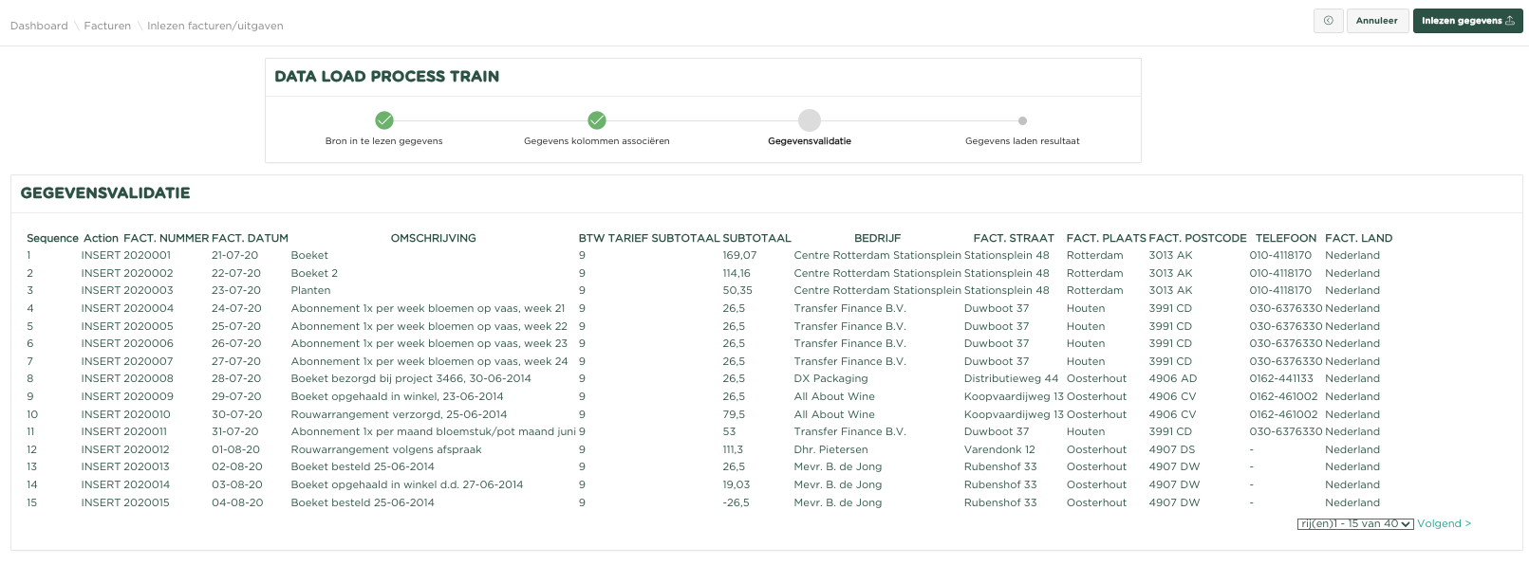Select 'Boeket opgehaald in winkel, 23-06-2014' cell
Viewport: 1529px width, 565px height.
point(397,396)
